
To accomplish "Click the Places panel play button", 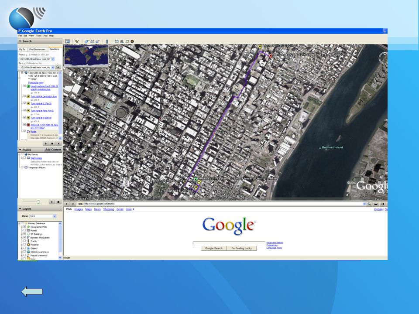I will 52,202.
